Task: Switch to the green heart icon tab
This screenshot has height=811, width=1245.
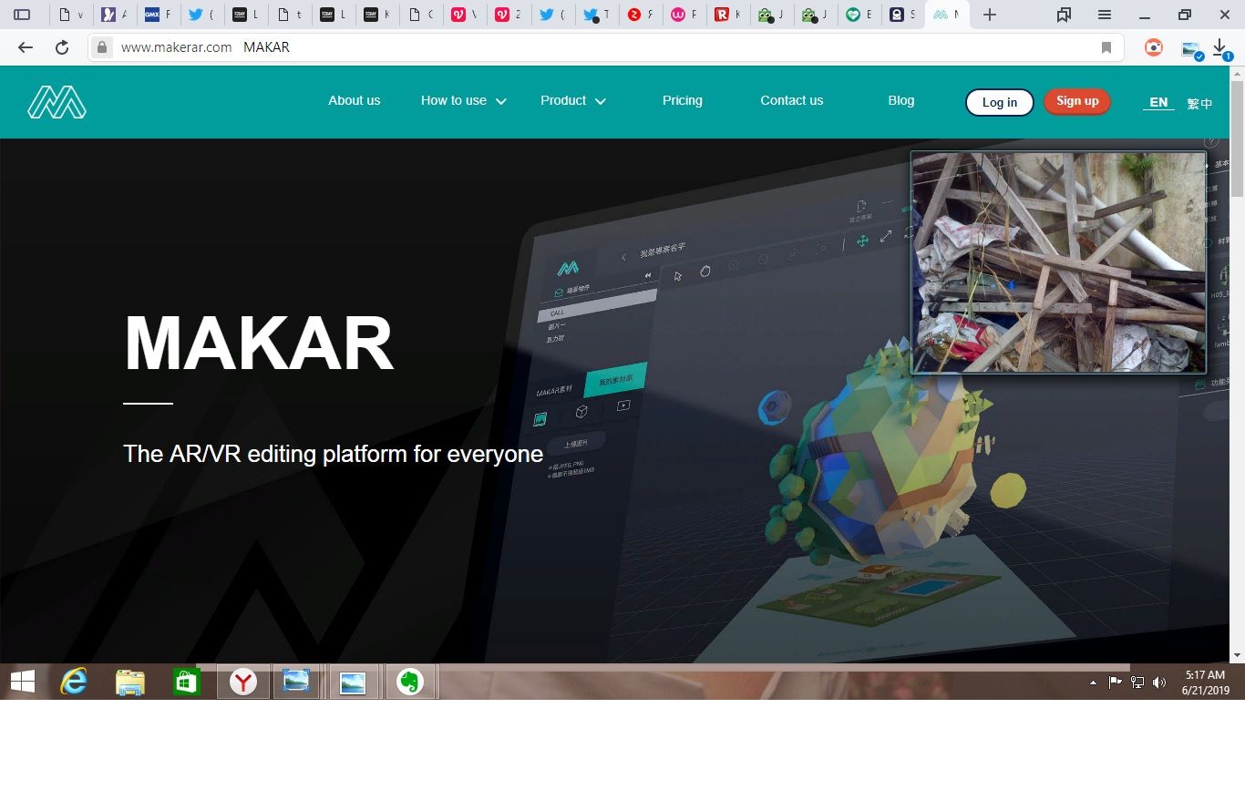Action: pos(858,15)
